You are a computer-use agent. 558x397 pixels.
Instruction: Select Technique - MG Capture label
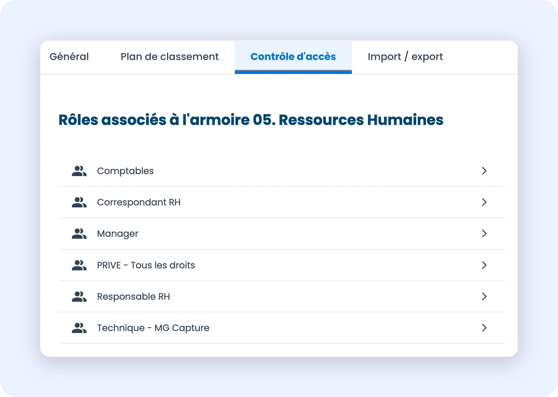[x=153, y=328]
